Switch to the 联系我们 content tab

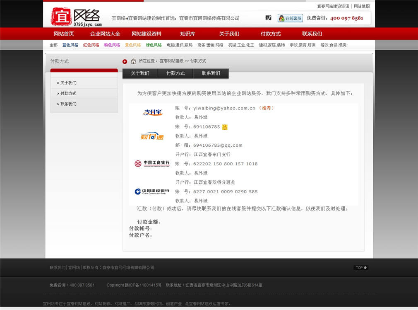click(211, 73)
